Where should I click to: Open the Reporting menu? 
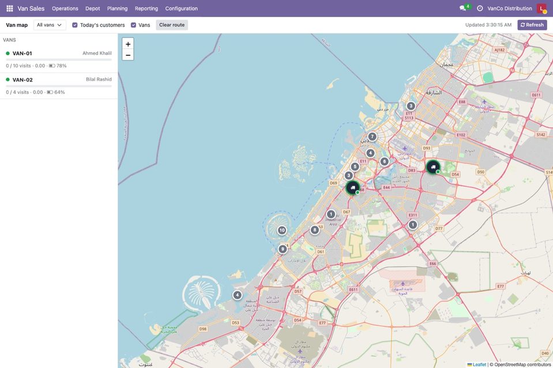click(x=146, y=9)
